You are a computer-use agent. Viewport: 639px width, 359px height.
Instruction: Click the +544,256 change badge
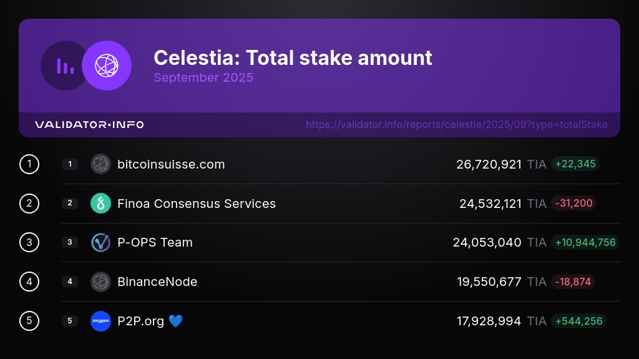[x=578, y=321]
